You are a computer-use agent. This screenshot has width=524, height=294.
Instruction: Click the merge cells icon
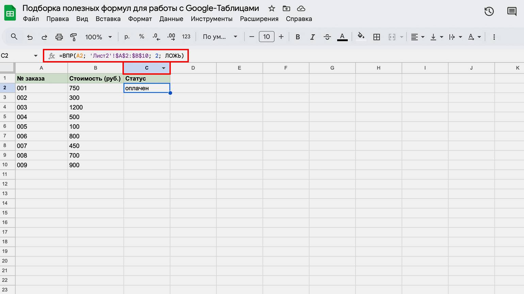392,37
